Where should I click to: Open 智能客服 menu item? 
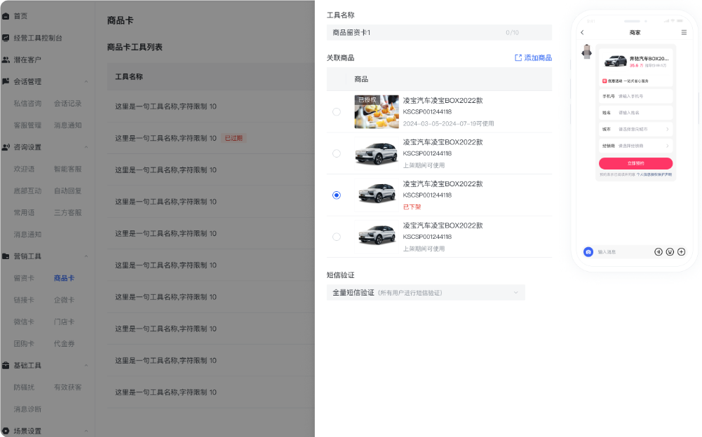(x=67, y=169)
